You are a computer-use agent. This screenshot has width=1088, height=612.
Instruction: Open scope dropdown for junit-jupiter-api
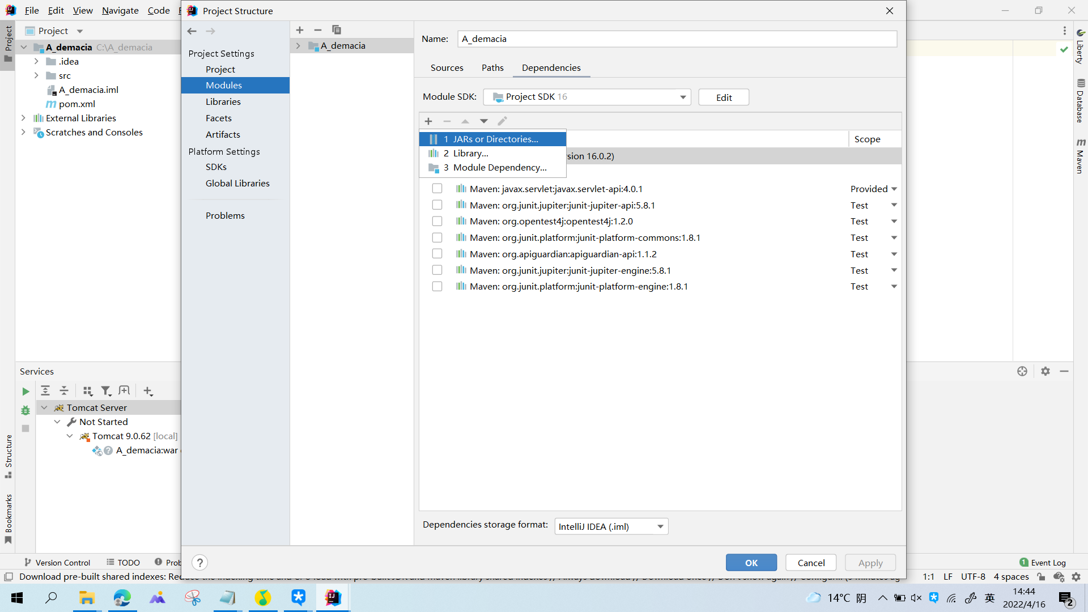click(894, 205)
